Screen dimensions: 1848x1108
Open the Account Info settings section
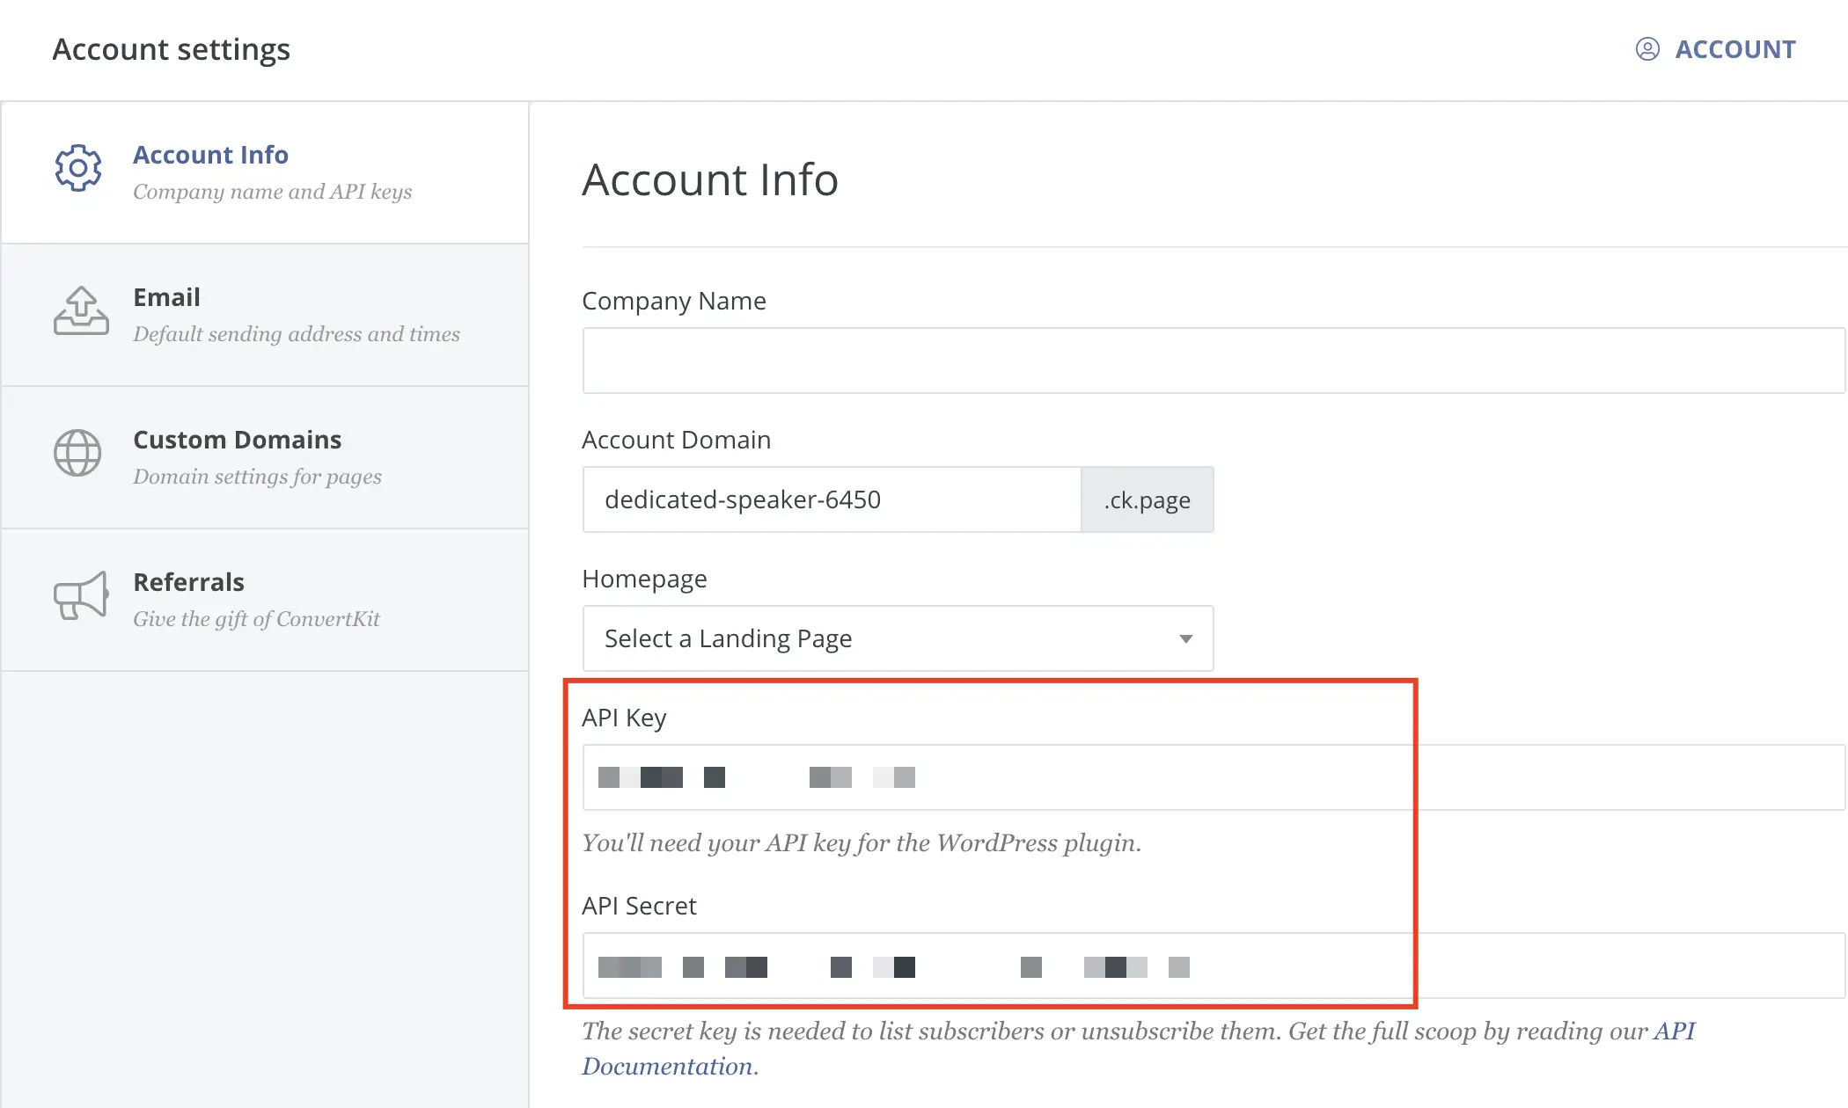coord(210,155)
